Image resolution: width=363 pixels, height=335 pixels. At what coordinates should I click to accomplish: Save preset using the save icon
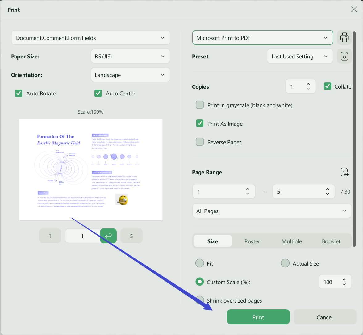click(x=344, y=56)
